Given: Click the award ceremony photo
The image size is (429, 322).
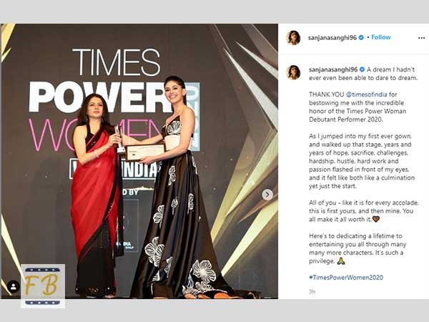Looking at the screenshot, I should coord(139,161).
